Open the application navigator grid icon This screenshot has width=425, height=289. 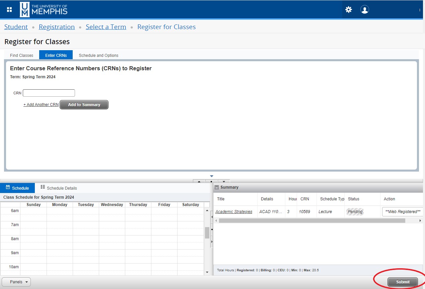click(9, 9)
